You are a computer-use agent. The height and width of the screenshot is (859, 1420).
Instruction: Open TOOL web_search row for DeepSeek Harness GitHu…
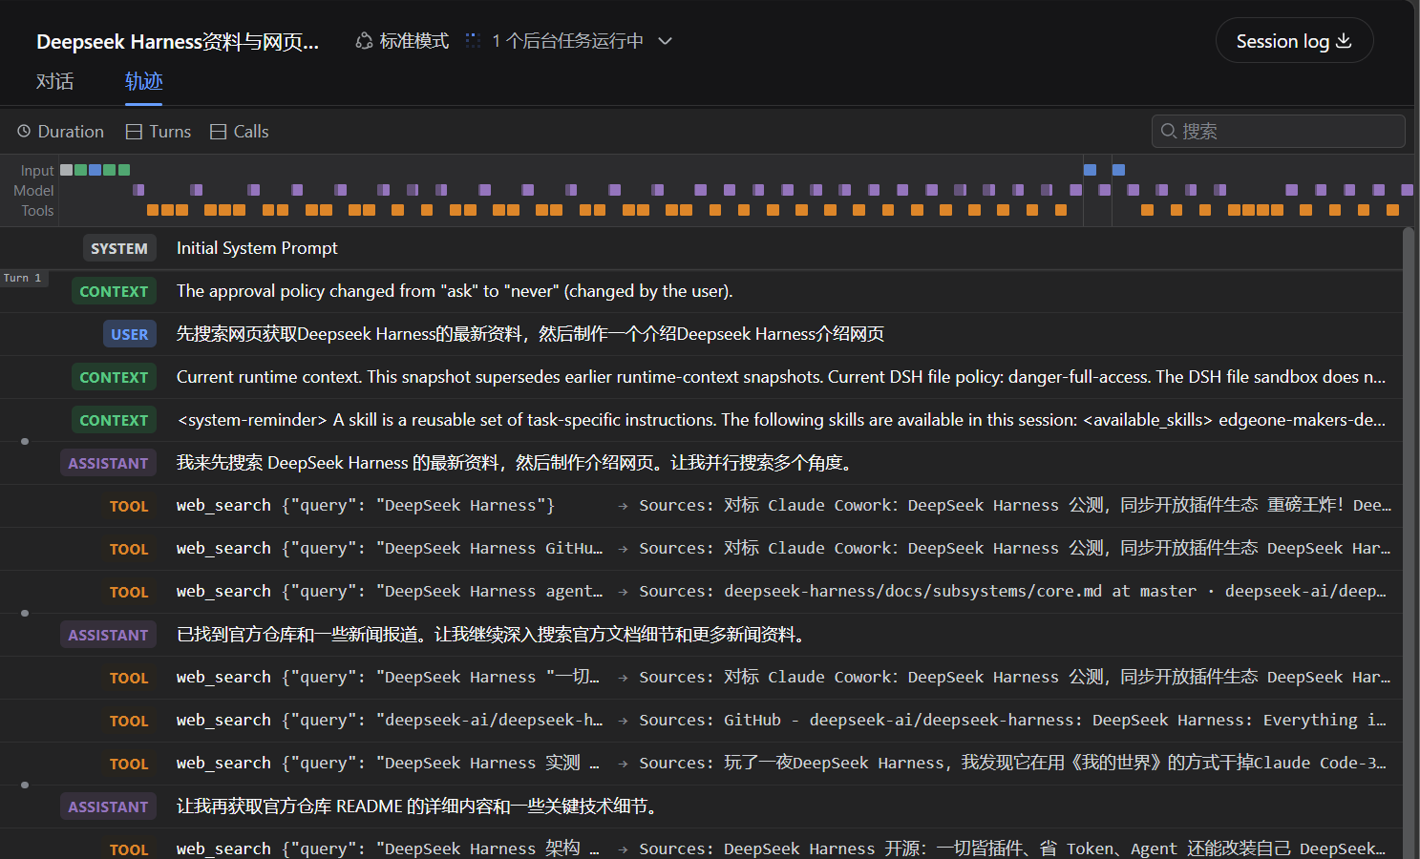coord(701,549)
